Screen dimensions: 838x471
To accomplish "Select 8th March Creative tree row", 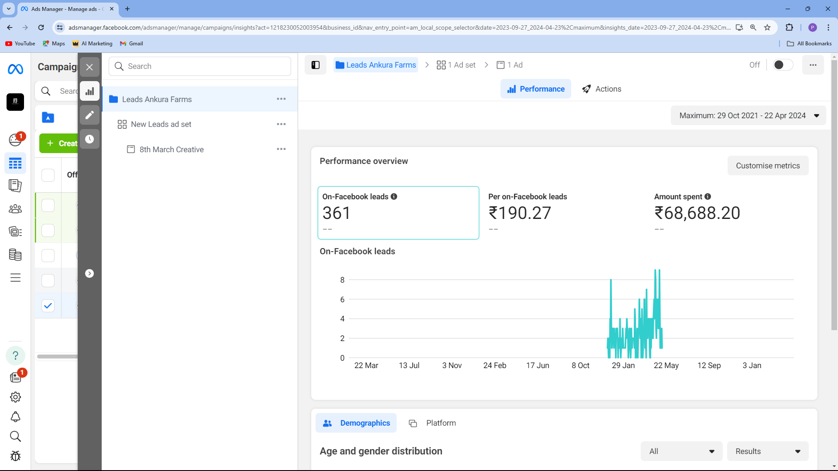I will point(200,149).
